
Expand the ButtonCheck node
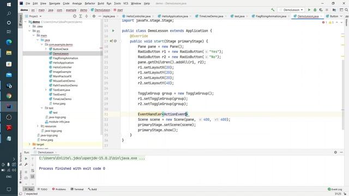click(x=46, y=49)
